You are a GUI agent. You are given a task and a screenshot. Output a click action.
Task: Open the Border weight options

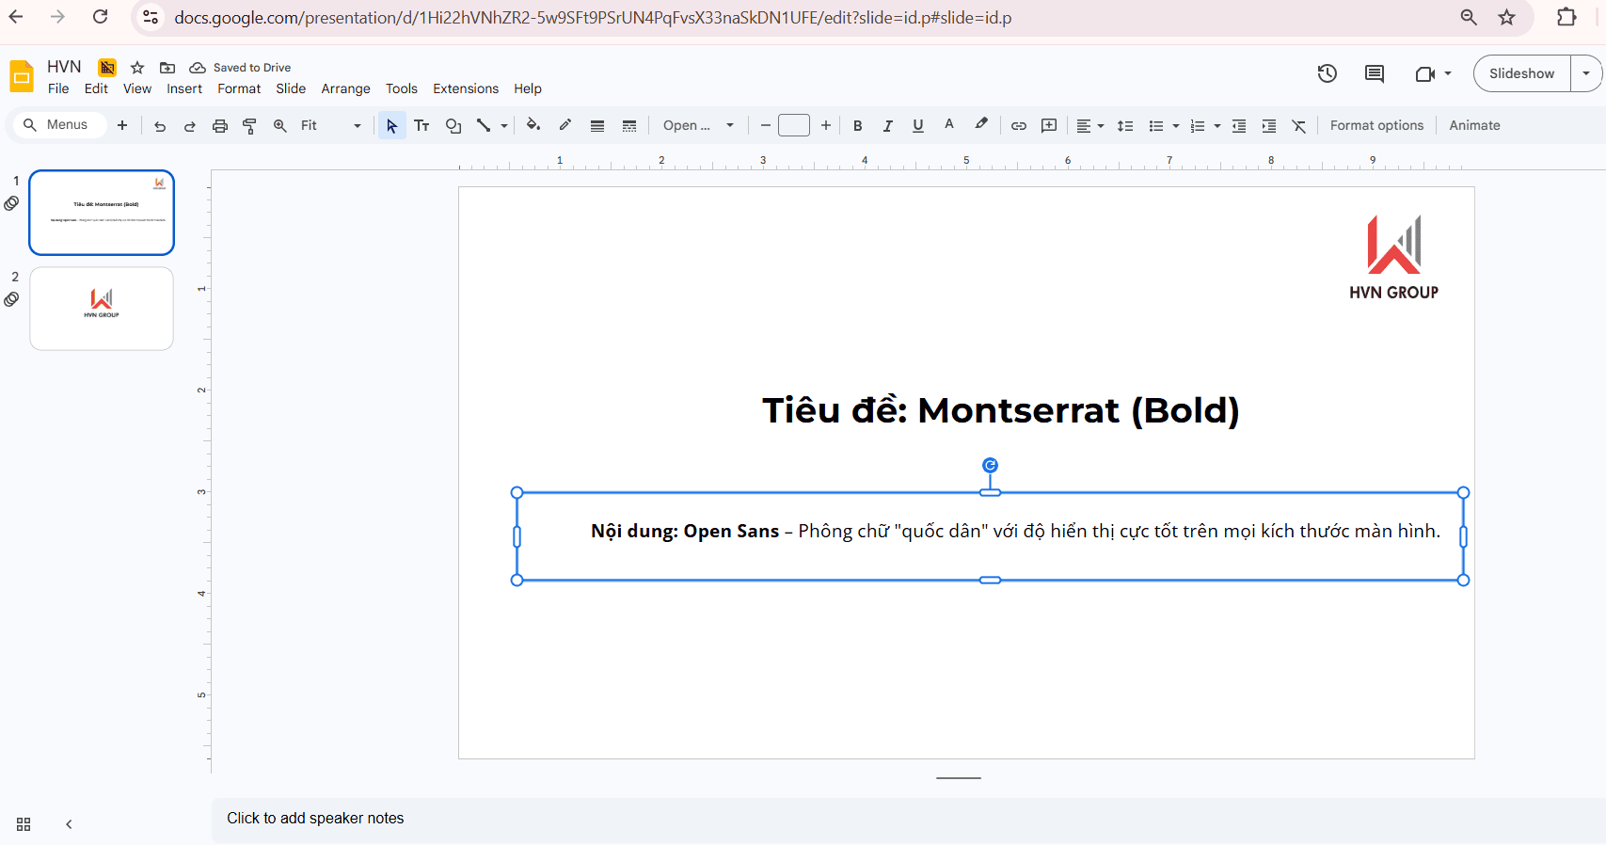[x=597, y=125]
